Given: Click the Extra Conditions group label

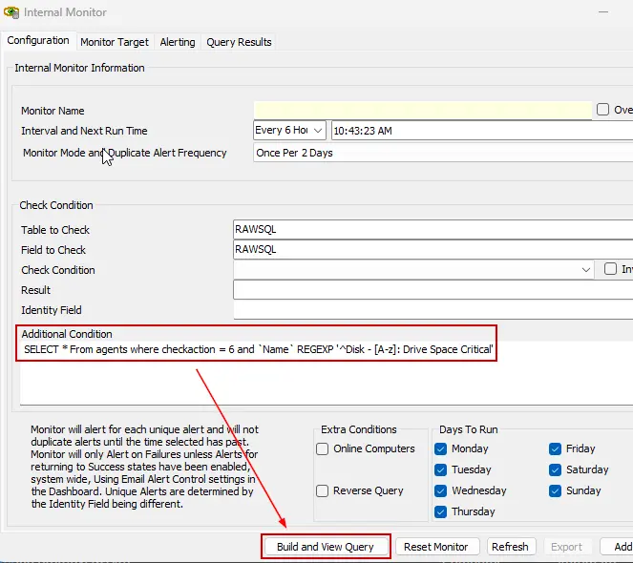Looking at the screenshot, I should coord(359,429).
